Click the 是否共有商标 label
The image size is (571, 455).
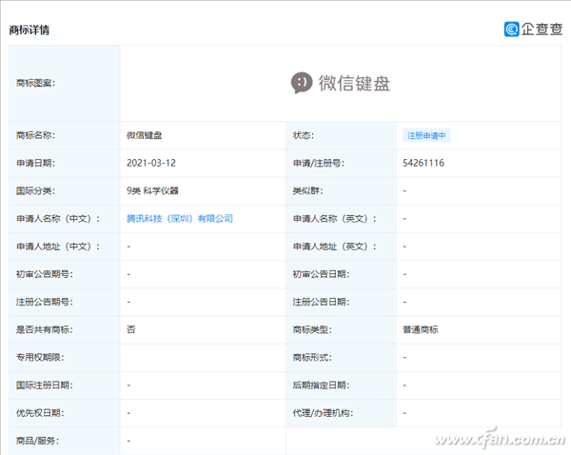pyautogui.click(x=45, y=329)
